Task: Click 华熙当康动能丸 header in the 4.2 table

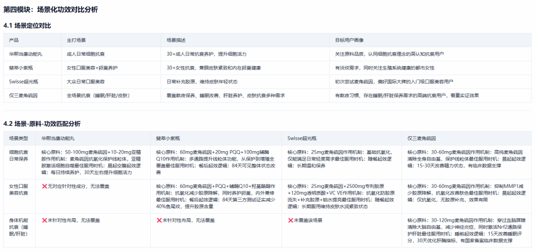Action: pos(58,139)
